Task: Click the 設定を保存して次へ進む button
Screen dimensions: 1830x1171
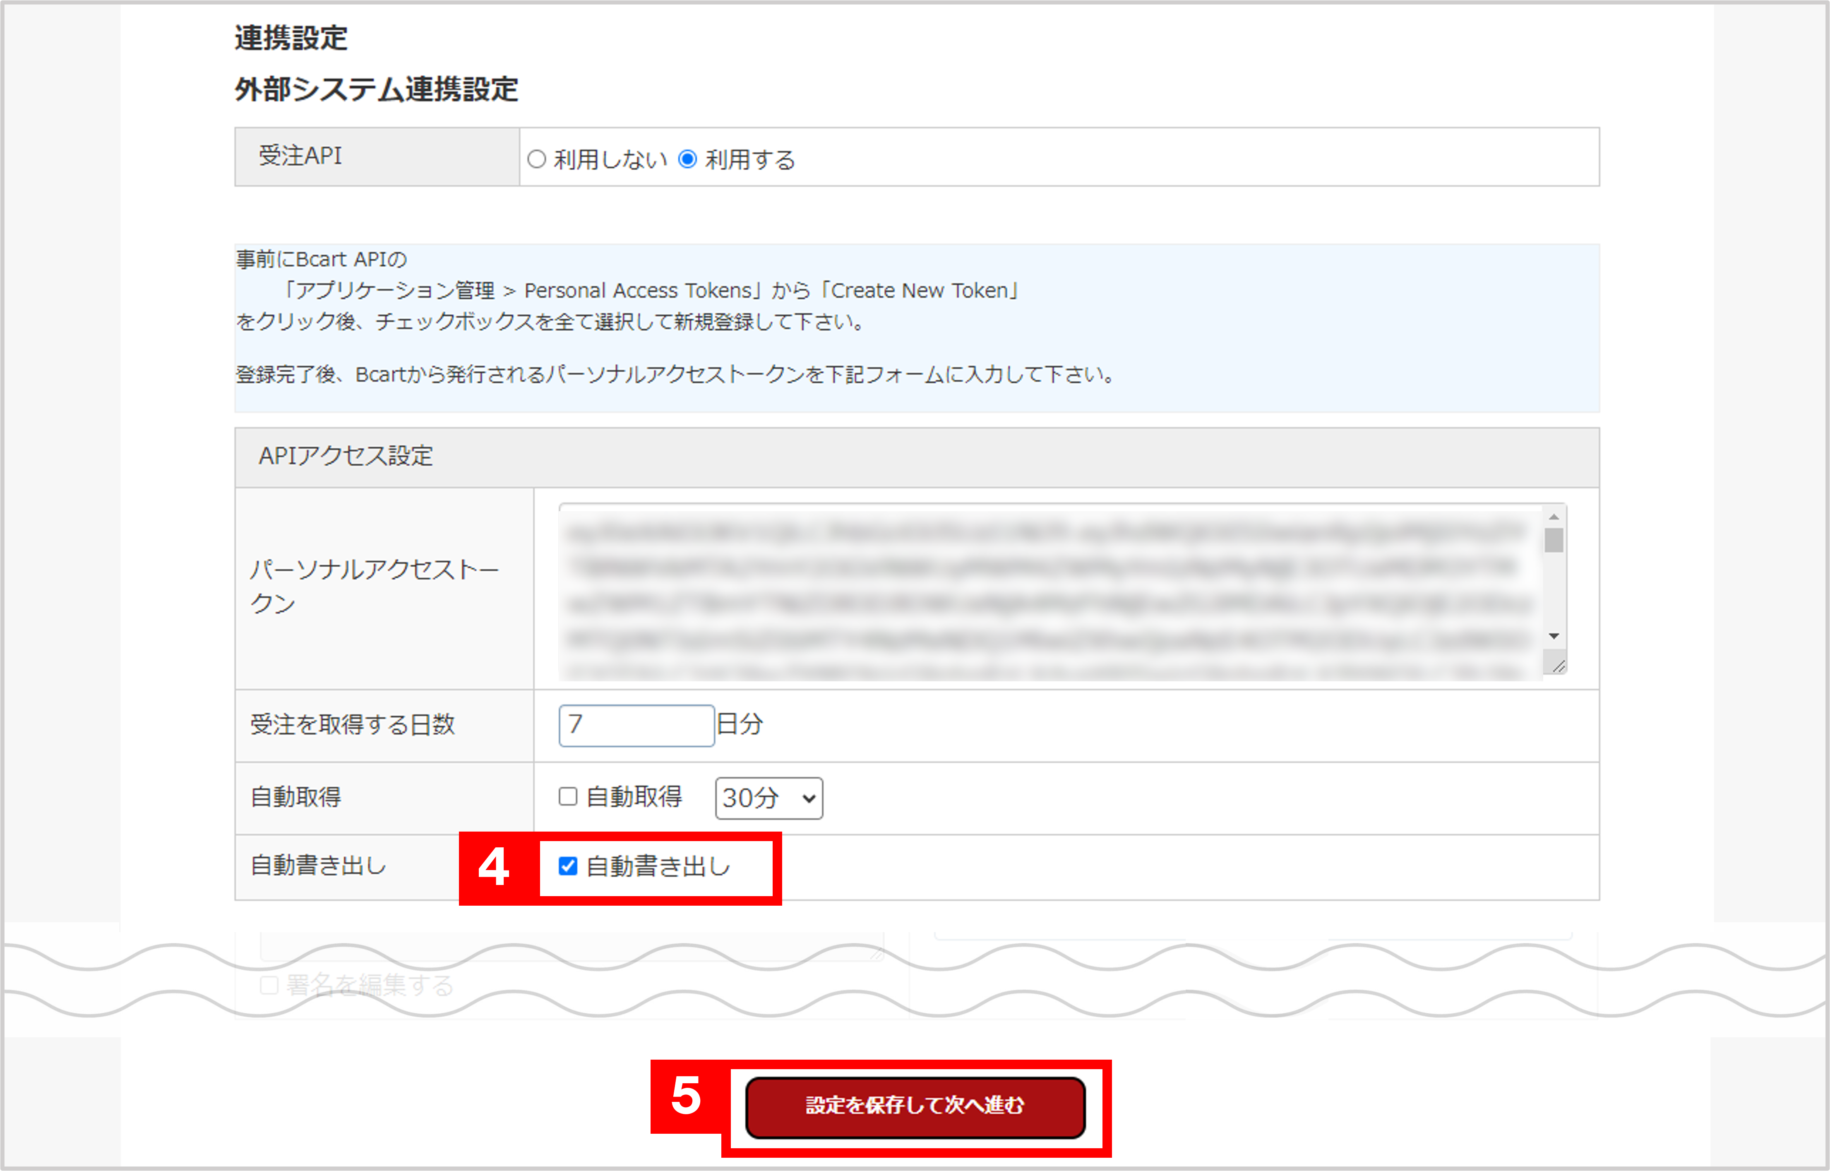Action: (x=915, y=1108)
